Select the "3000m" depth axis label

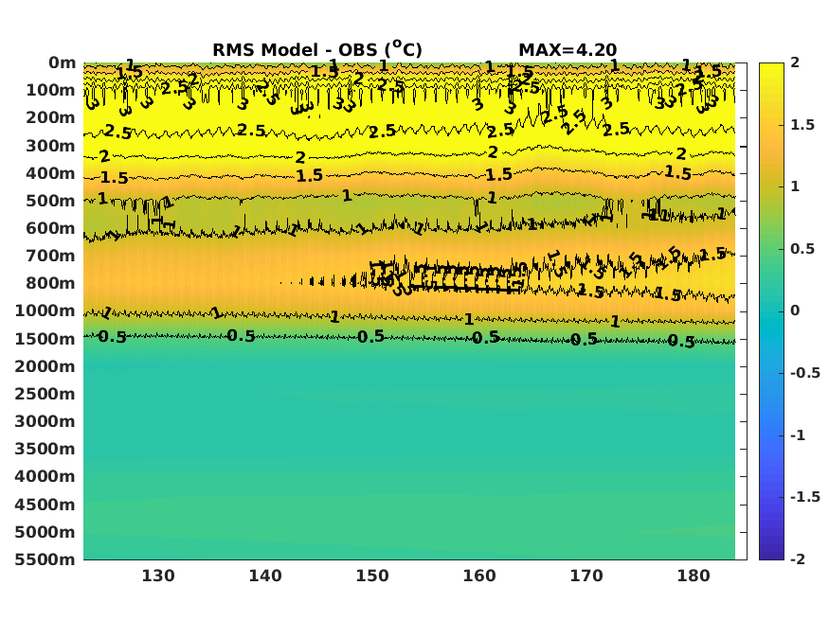[x=45, y=421]
